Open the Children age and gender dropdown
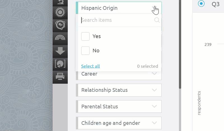 coord(119,123)
